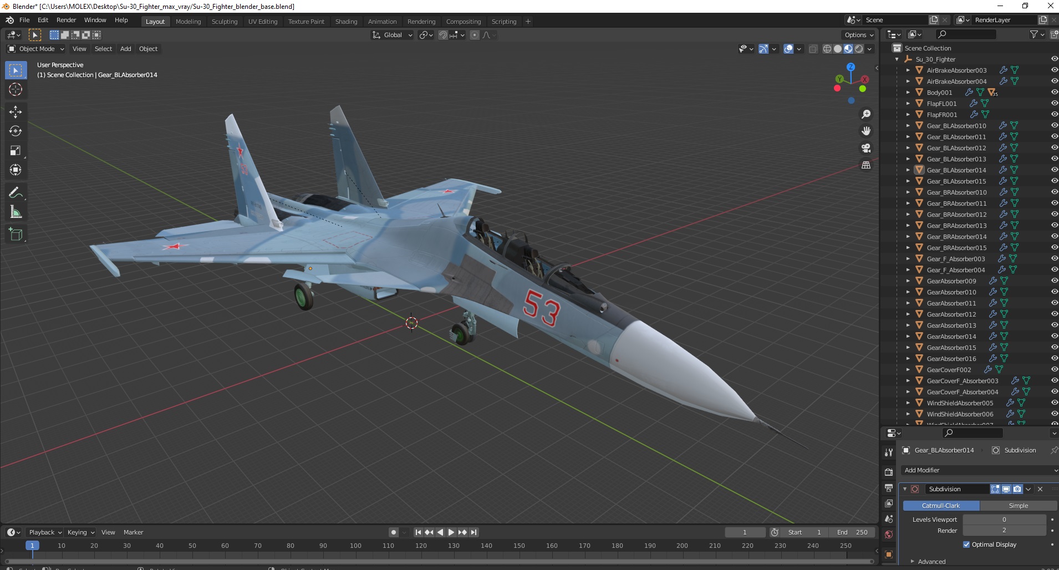Toggle Subdivision modifier viewport display
The image size is (1059, 570).
point(1006,489)
